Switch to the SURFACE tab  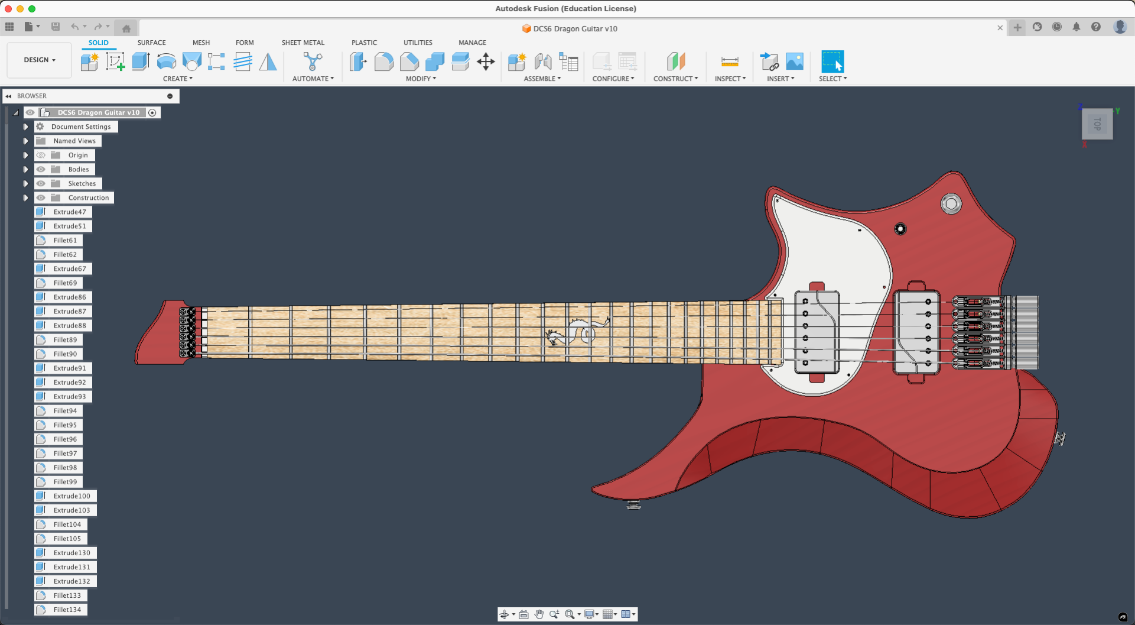(151, 43)
